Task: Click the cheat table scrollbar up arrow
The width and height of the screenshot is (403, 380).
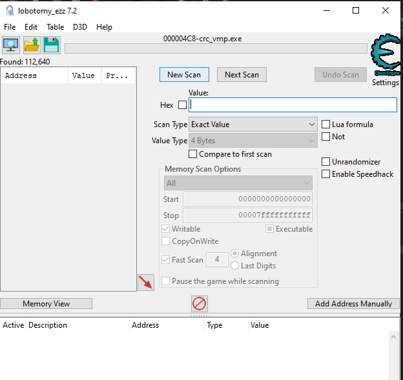Action: coord(393,337)
